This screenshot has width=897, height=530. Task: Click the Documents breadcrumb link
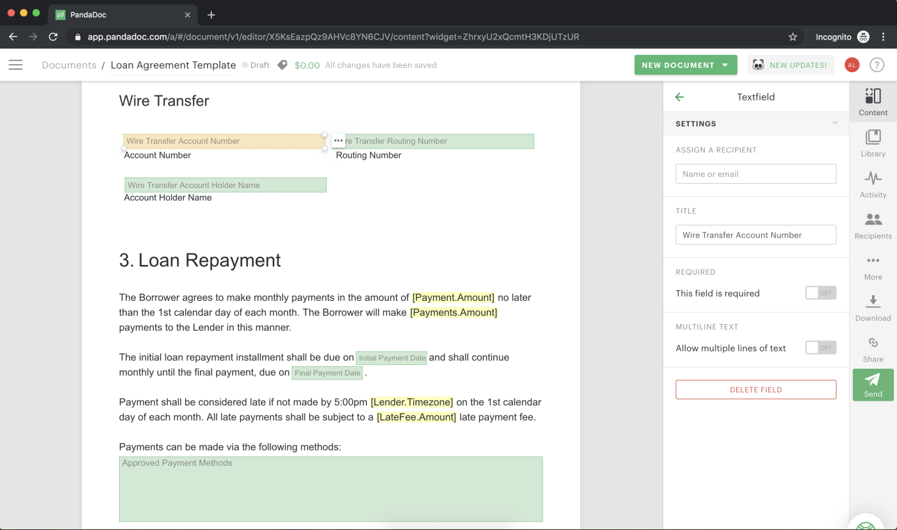point(69,65)
